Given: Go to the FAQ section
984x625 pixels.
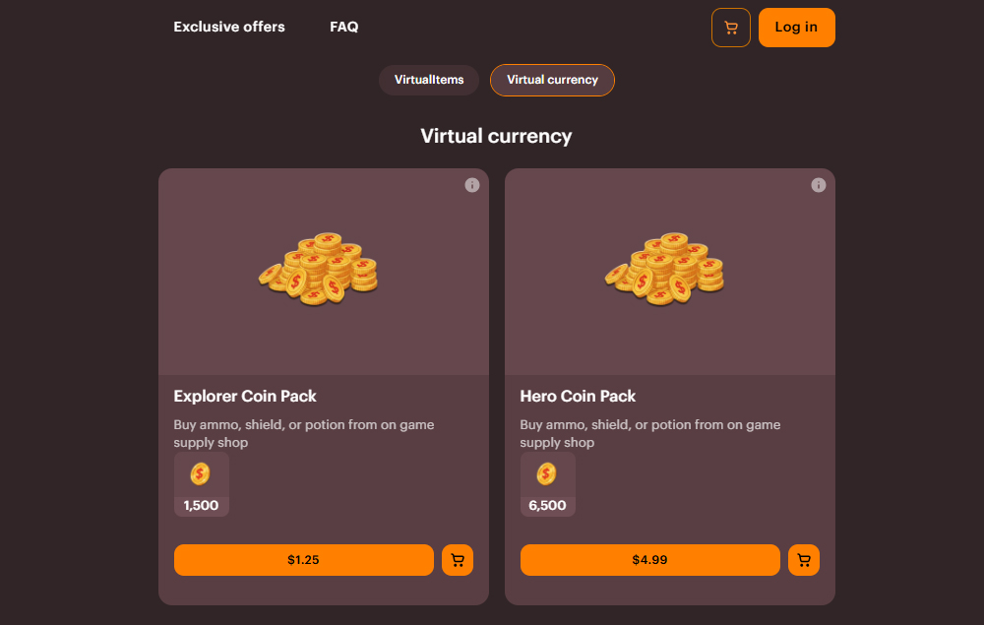Looking at the screenshot, I should coord(344,28).
